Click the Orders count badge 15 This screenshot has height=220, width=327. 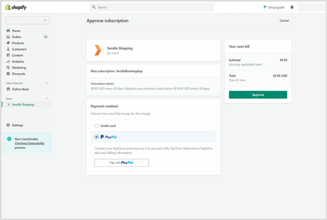(45, 37)
